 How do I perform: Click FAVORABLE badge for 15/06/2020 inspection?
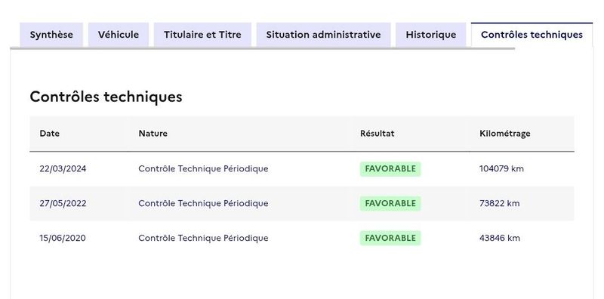pos(390,238)
